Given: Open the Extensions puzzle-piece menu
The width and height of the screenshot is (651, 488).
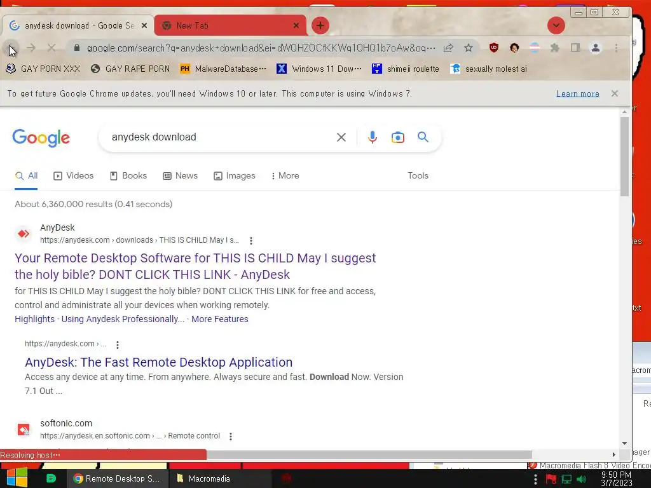Looking at the screenshot, I should click(x=554, y=48).
